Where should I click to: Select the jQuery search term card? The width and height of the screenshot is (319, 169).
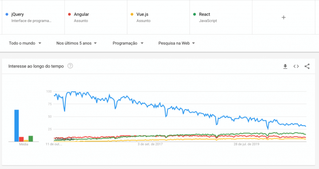33,17
